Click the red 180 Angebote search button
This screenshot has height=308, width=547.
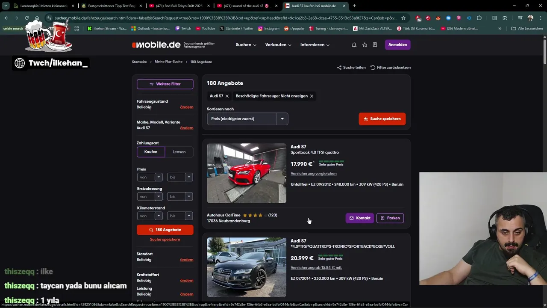tap(165, 230)
